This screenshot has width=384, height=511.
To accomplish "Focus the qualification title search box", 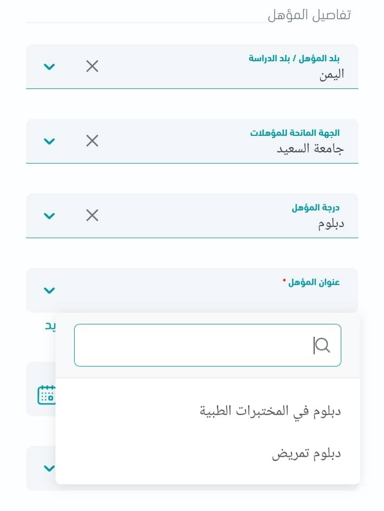I will tap(207, 345).
